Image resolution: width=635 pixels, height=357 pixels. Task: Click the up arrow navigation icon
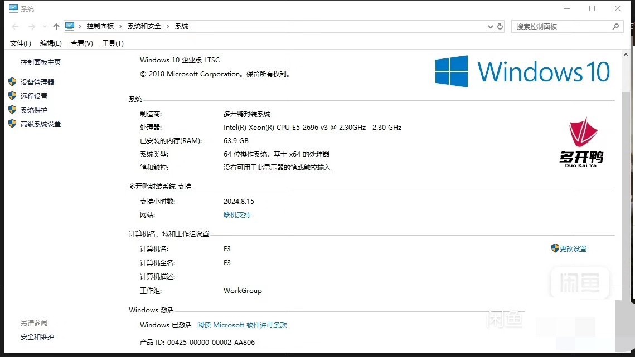point(56,26)
